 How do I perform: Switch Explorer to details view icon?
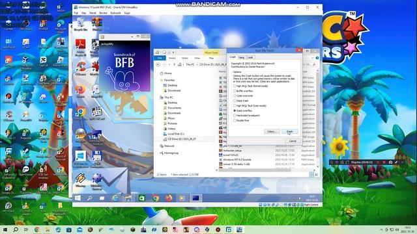[x=311, y=175]
